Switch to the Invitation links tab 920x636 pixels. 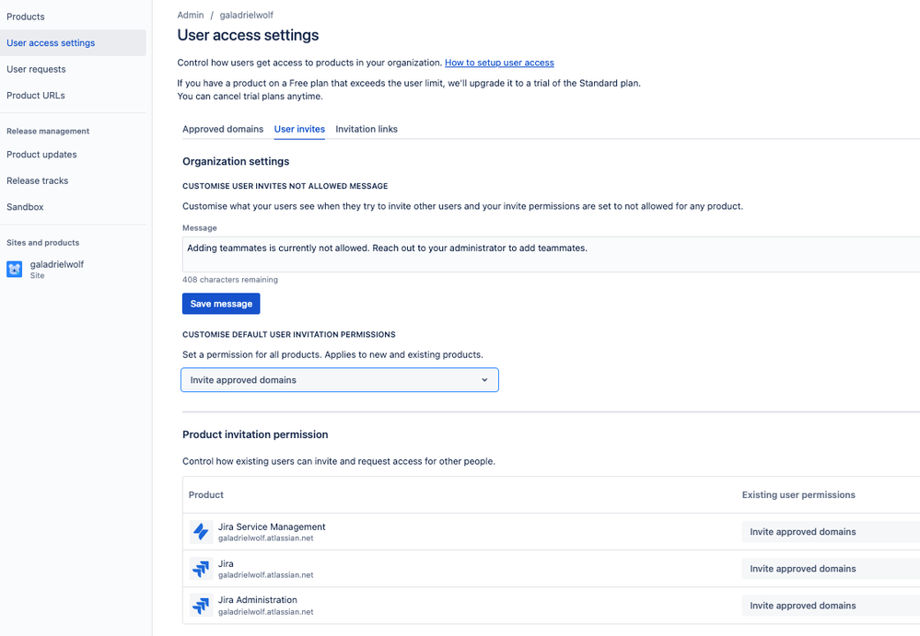[367, 129]
